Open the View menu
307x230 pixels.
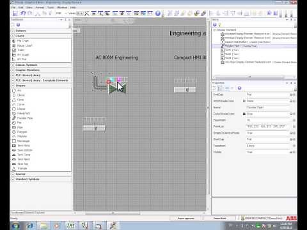(29, 8)
